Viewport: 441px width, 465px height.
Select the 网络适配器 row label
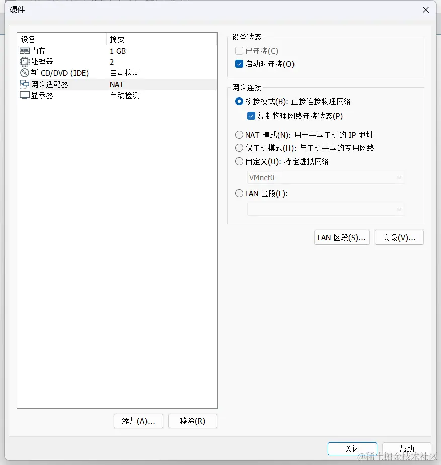[x=49, y=84]
